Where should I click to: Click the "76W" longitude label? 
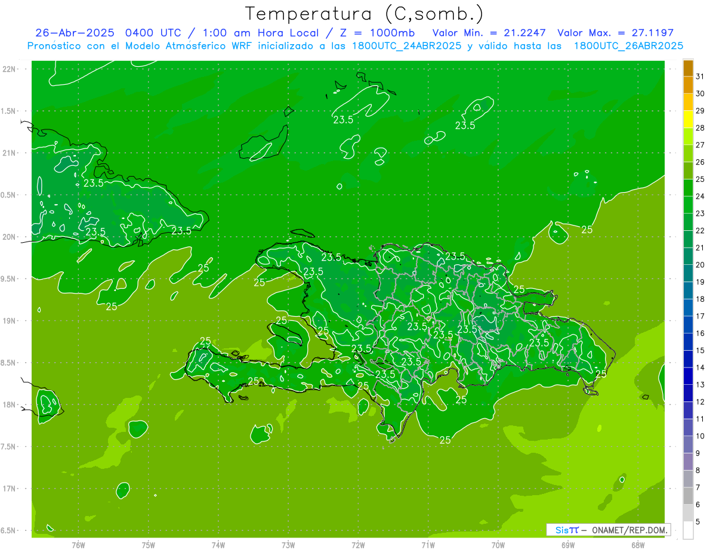78,545
